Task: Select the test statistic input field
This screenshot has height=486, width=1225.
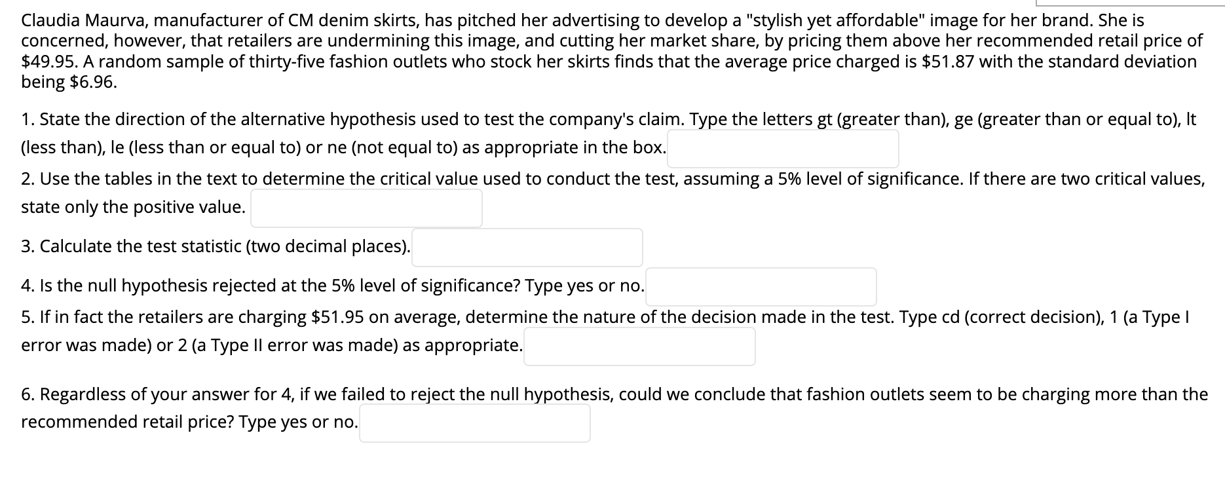Action: click(x=527, y=248)
